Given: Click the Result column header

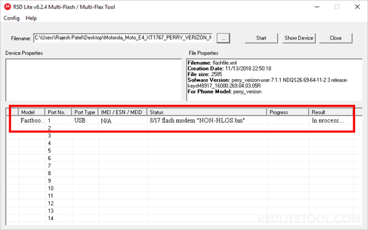Looking at the screenshot, I should coord(331,112).
